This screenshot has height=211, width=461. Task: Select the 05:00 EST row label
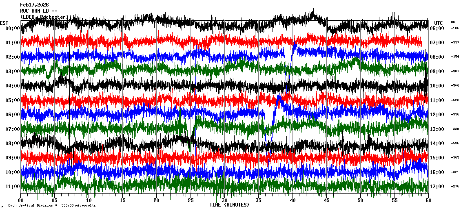click(x=13, y=100)
